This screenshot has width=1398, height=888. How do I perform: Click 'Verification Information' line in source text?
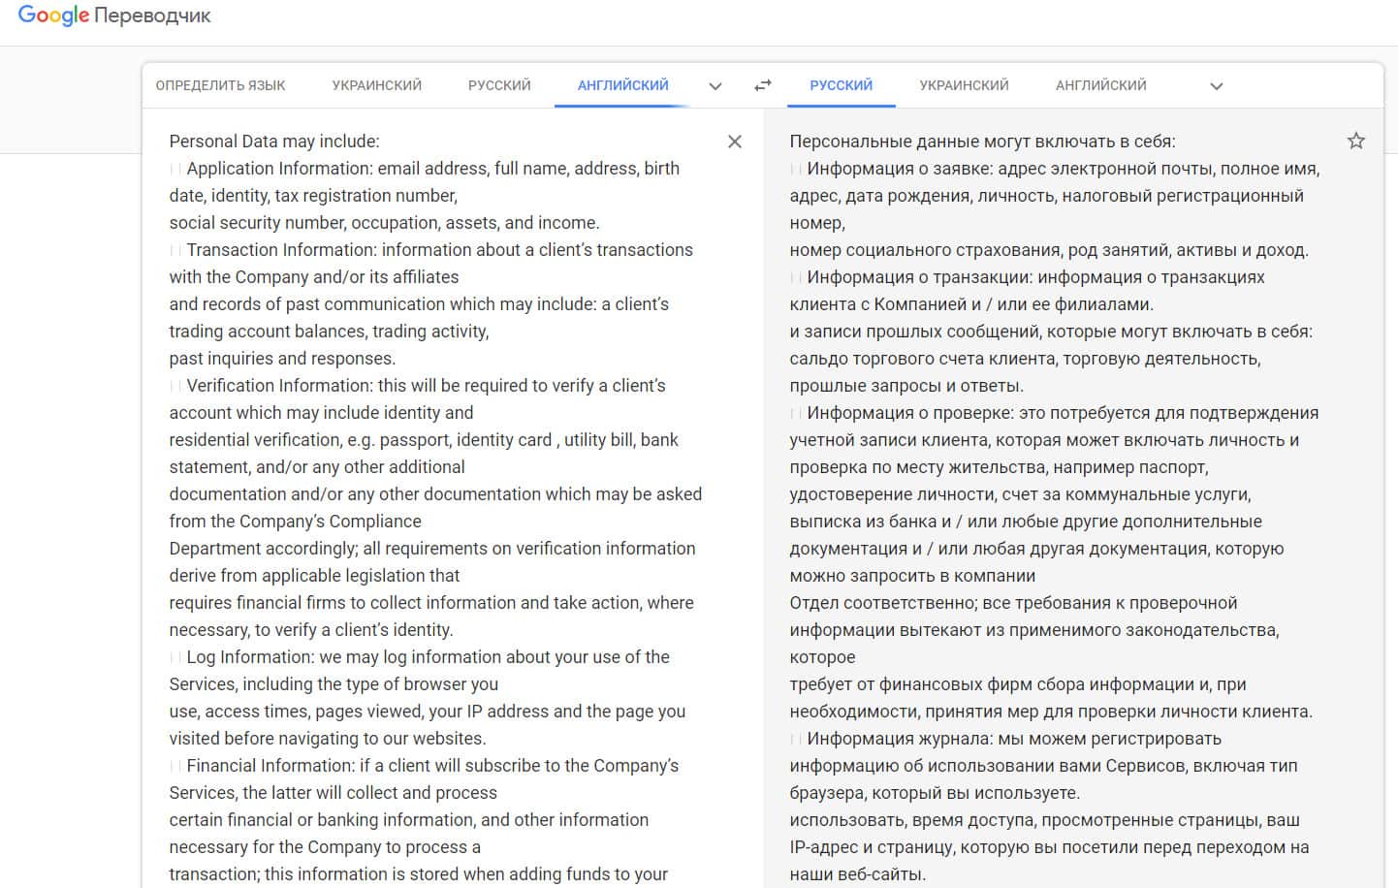click(426, 386)
